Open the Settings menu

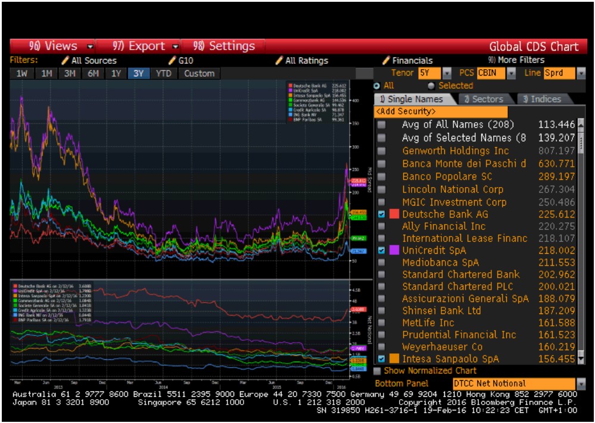(x=224, y=46)
